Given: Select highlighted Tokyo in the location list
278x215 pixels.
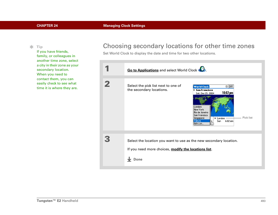Looking at the screenshot, I should coord(202,121).
